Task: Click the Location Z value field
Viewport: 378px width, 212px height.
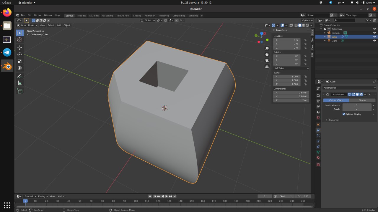Action: [287, 48]
